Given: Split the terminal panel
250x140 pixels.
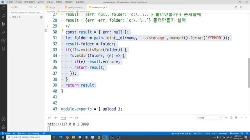Looking at the screenshot, I should pos(231,117).
